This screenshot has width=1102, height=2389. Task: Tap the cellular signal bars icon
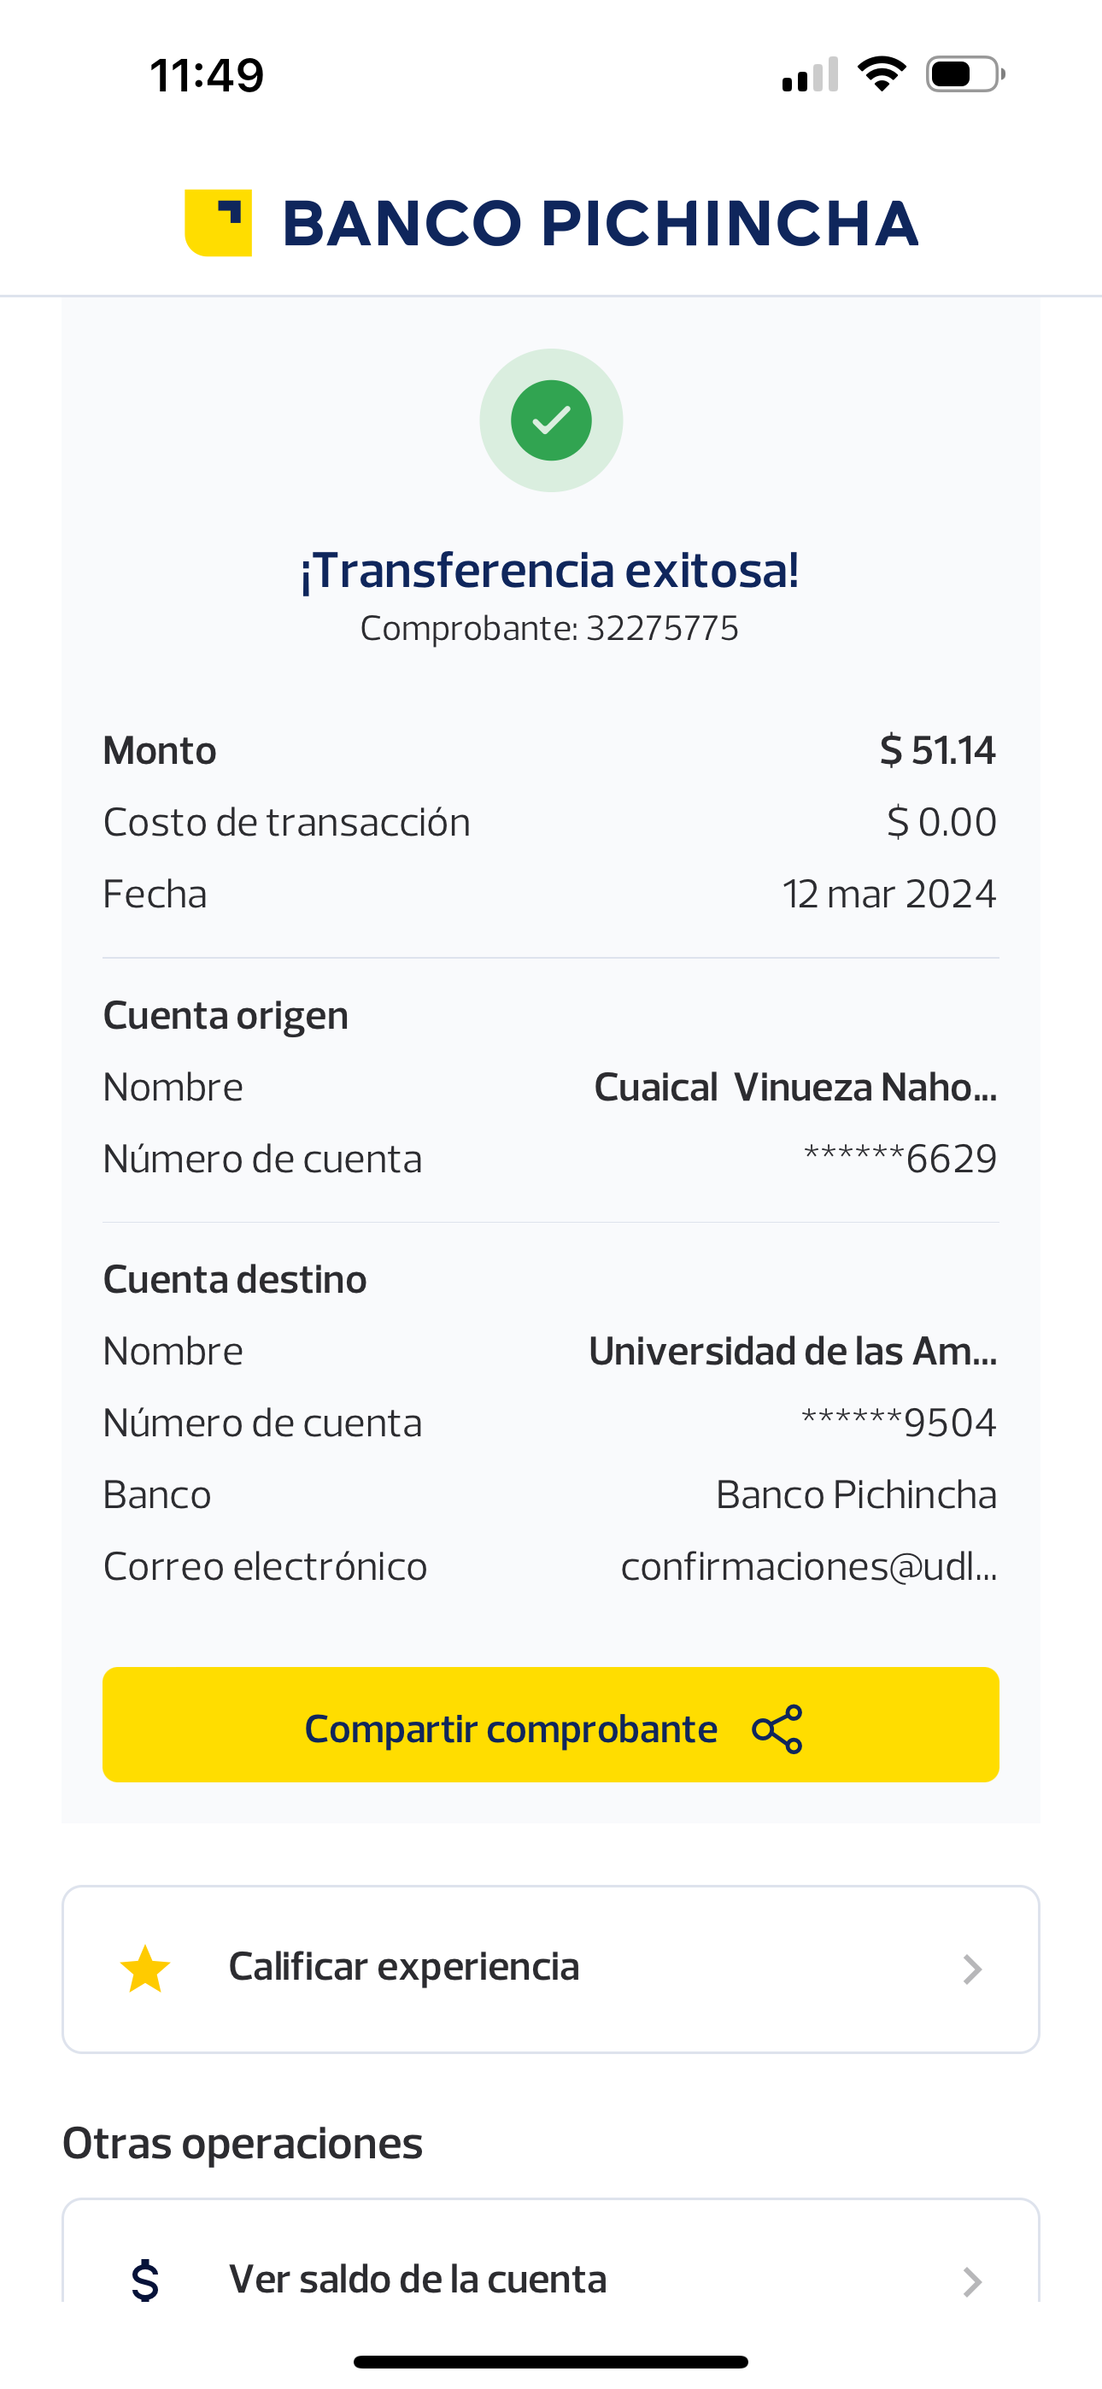pos(810,75)
